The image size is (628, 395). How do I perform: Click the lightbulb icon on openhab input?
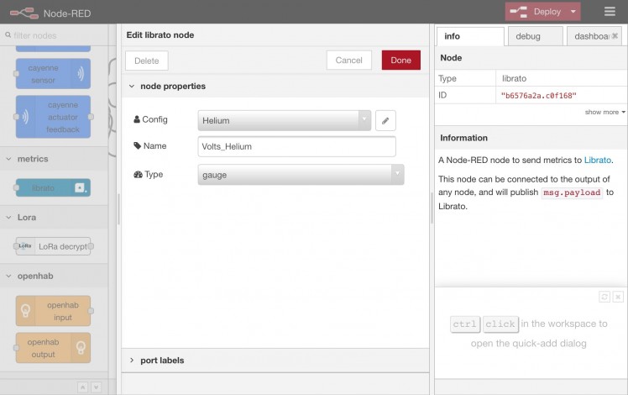pos(25,311)
